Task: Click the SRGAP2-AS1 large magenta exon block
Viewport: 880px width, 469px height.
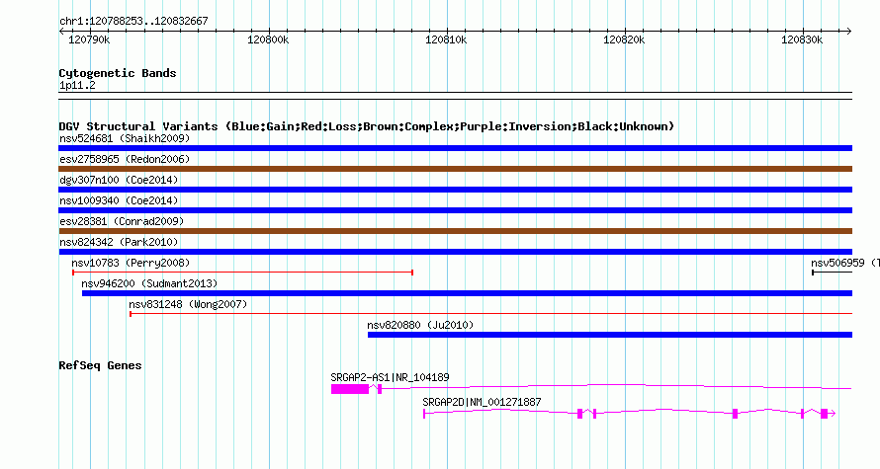Action: click(350, 389)
